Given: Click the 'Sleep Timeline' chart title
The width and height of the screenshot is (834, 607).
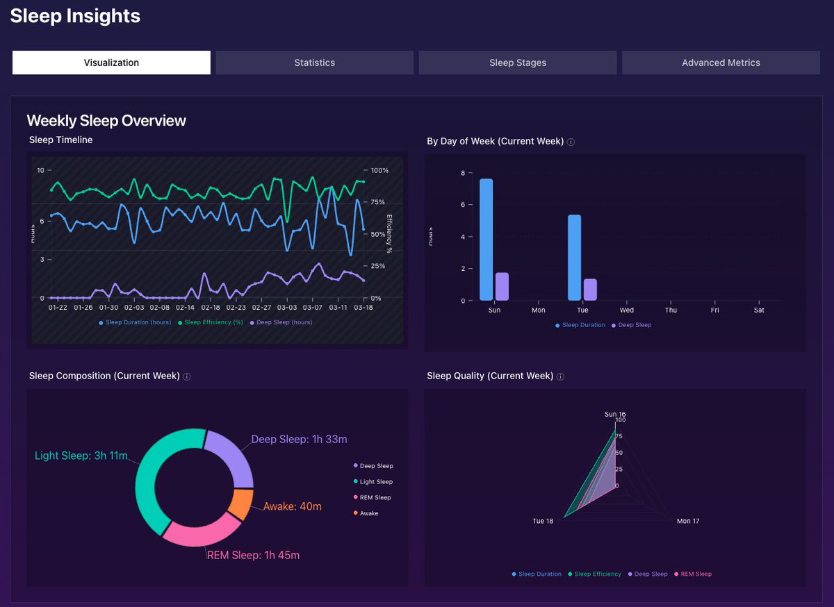Looking at the screenshot, I should pos(61,140).
